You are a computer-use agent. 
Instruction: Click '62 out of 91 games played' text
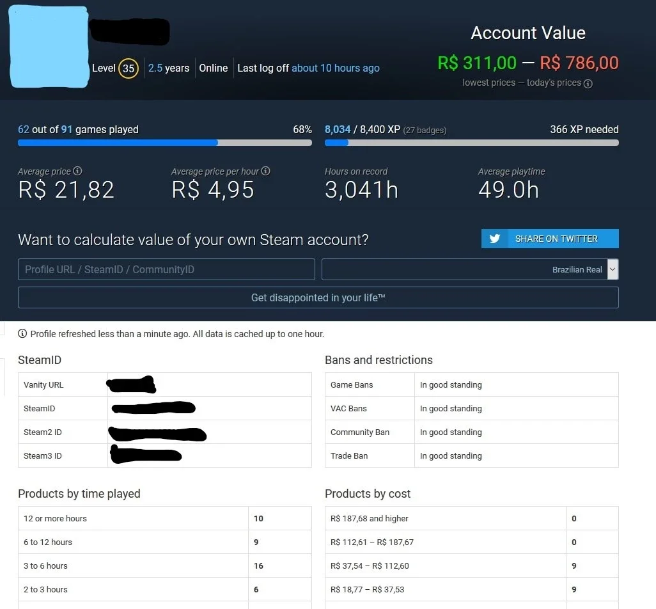pyautogui.click(x=78, y=129)
